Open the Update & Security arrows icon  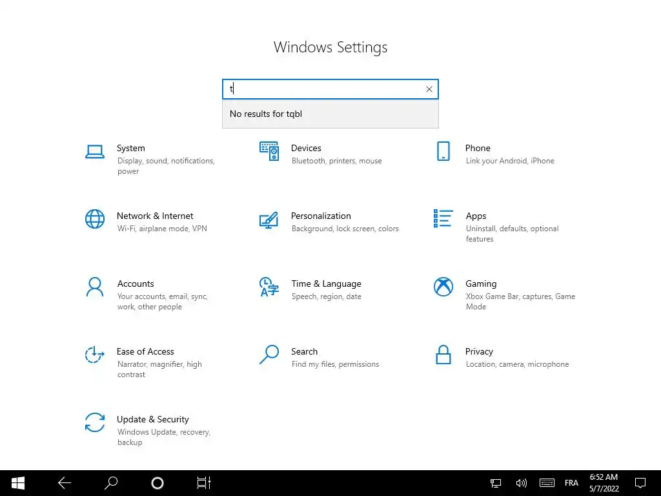click(95, 422)
